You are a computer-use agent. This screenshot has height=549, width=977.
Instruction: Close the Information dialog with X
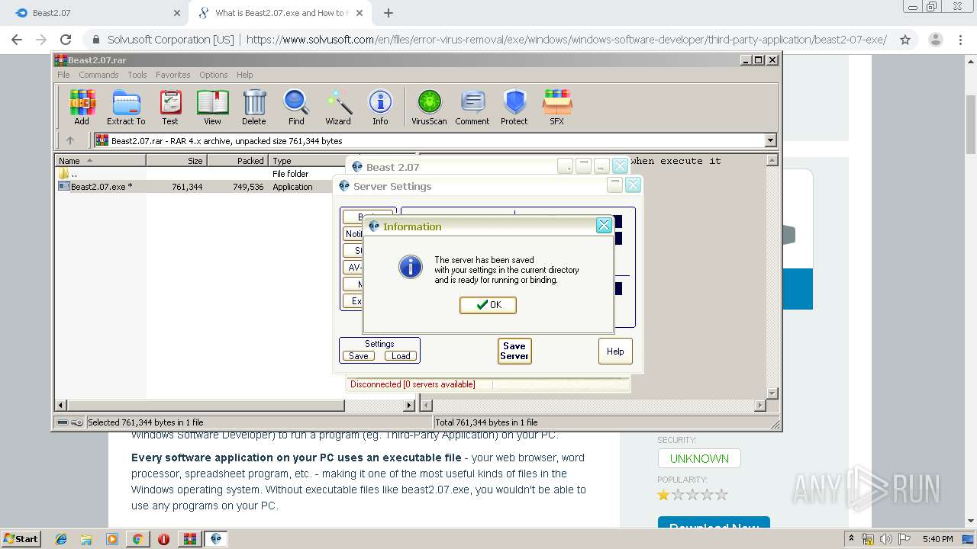[603, 225]
